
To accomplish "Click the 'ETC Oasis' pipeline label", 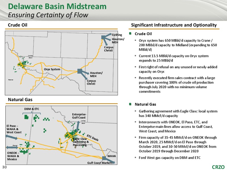I will (x=93, y=138).
